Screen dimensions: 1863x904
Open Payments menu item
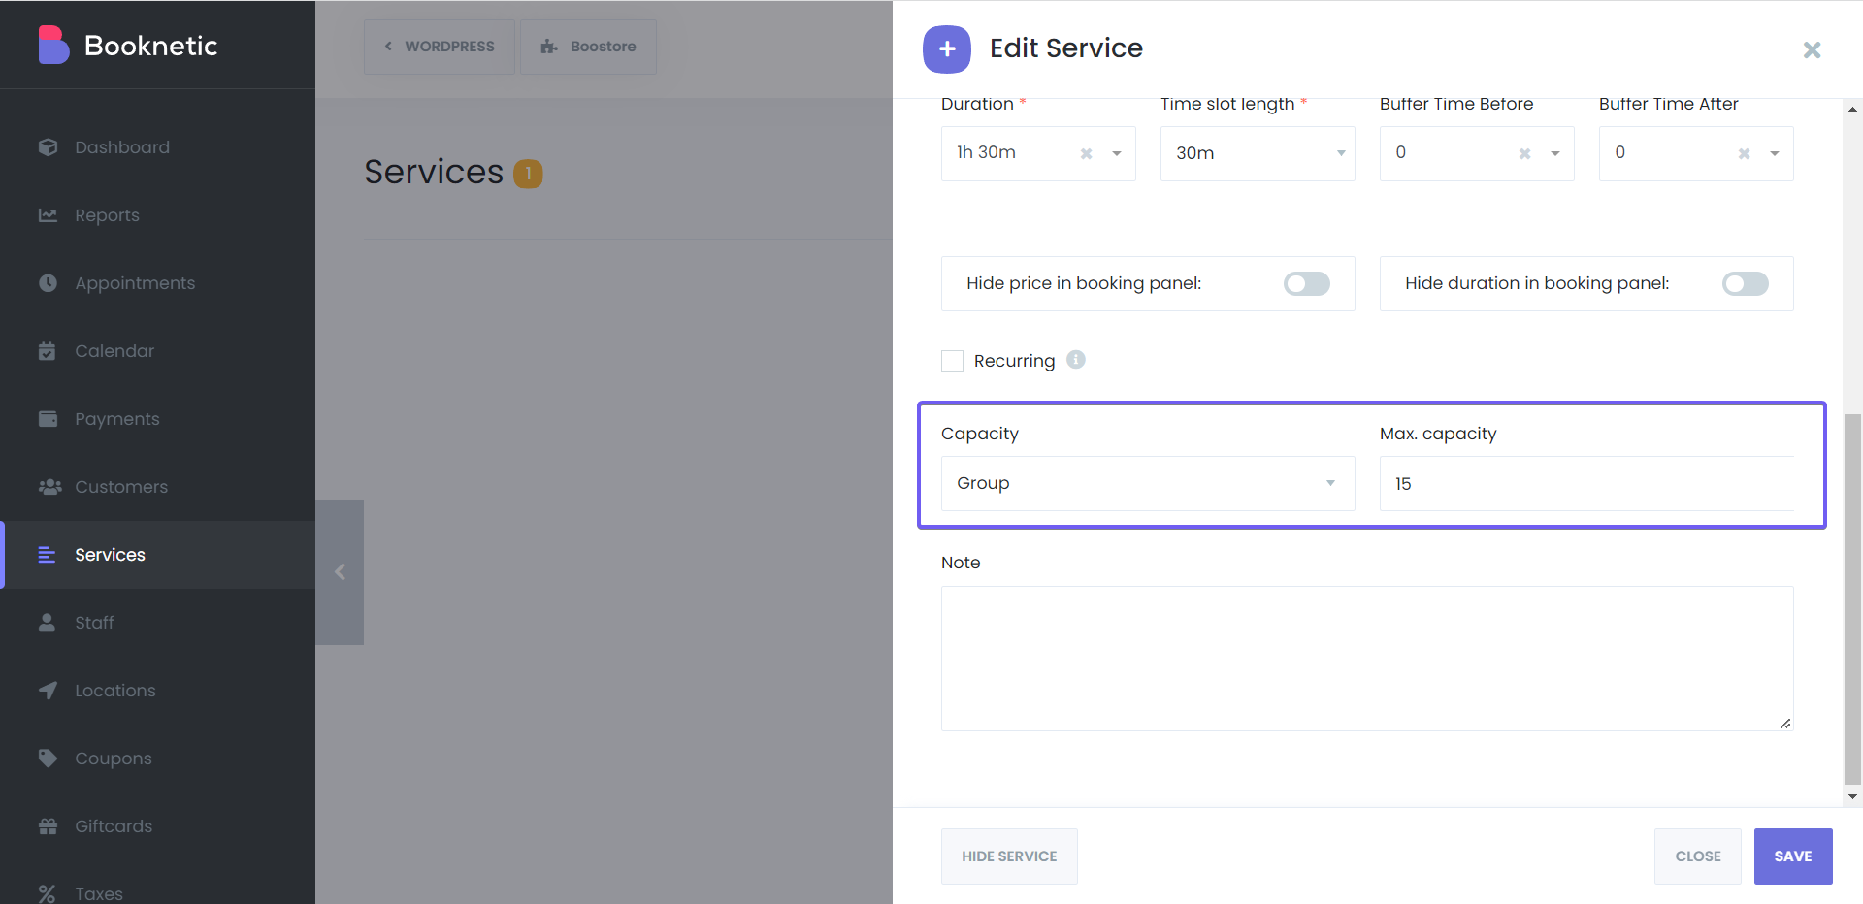pos(157,419)
